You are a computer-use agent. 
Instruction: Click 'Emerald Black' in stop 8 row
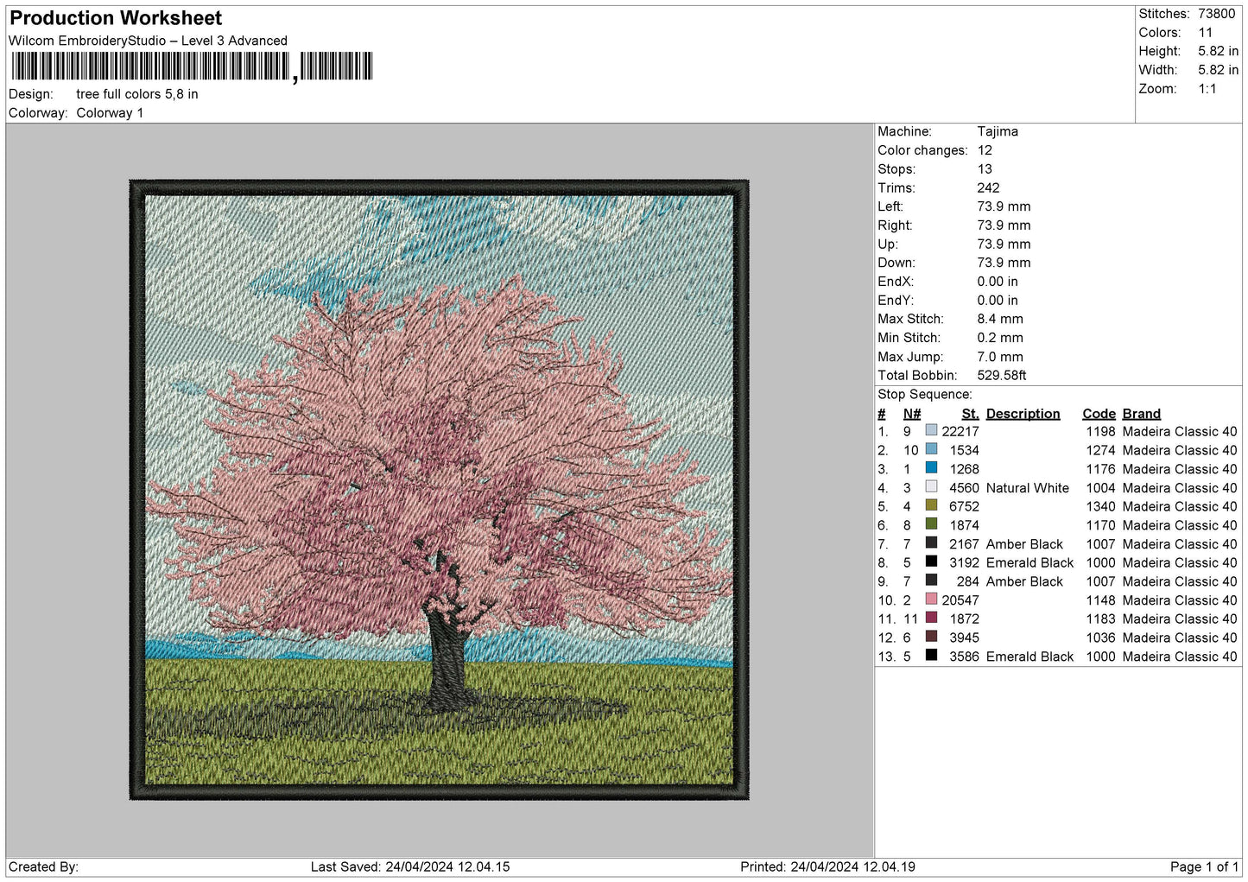[x=1030, y=562]
